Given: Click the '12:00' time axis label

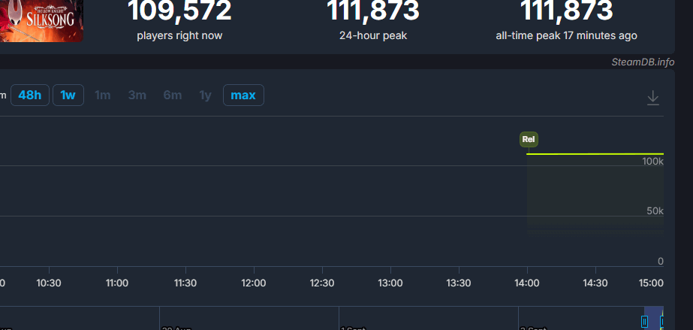Looking at the screenshot, I should pos(254,283).
